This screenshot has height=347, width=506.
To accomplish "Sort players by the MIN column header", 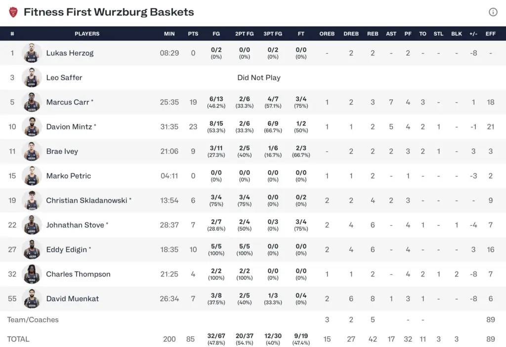I will point(169,34).
